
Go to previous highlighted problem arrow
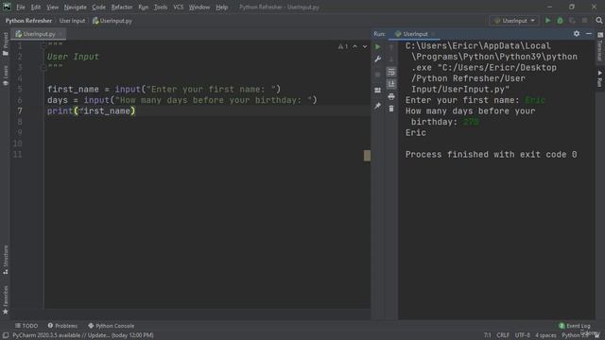click(x=355, y=46)
